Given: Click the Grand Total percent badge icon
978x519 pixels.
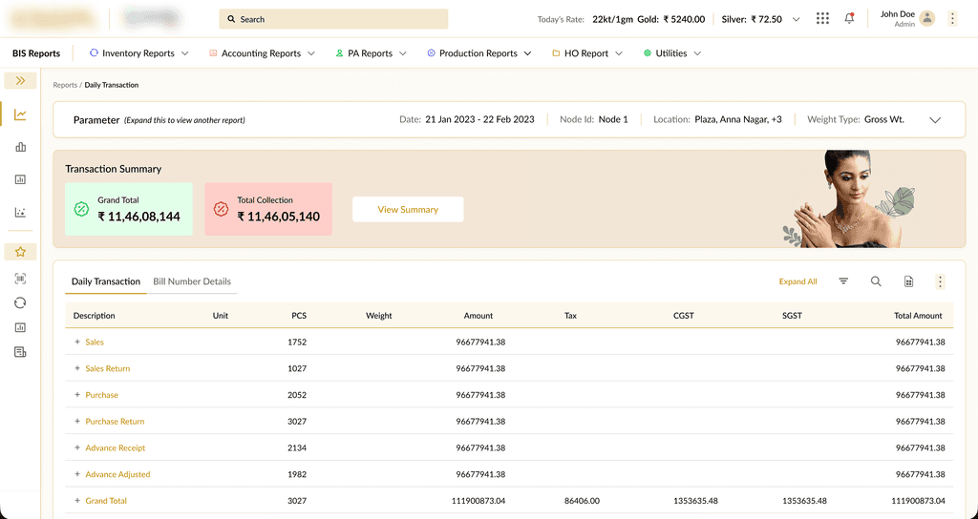Looking at the screenshot, I should [x=81, y=209].
